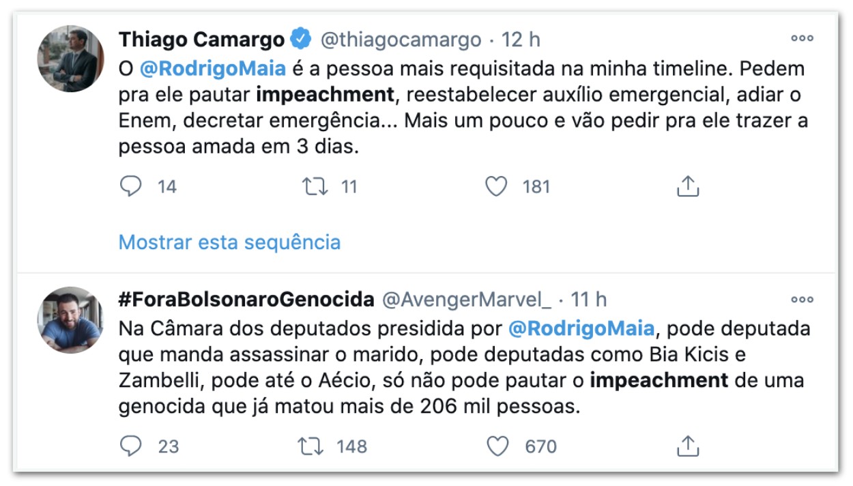Reply to Thiago Camargo's tweet

tap(130, 186)
